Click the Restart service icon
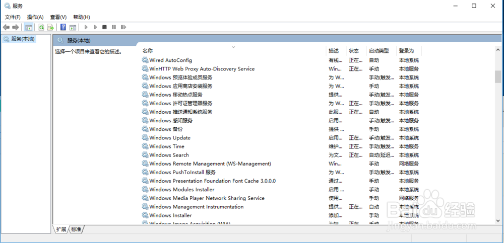Image resolution: width=504 pixels, height=243 pixels. point(123,27)
